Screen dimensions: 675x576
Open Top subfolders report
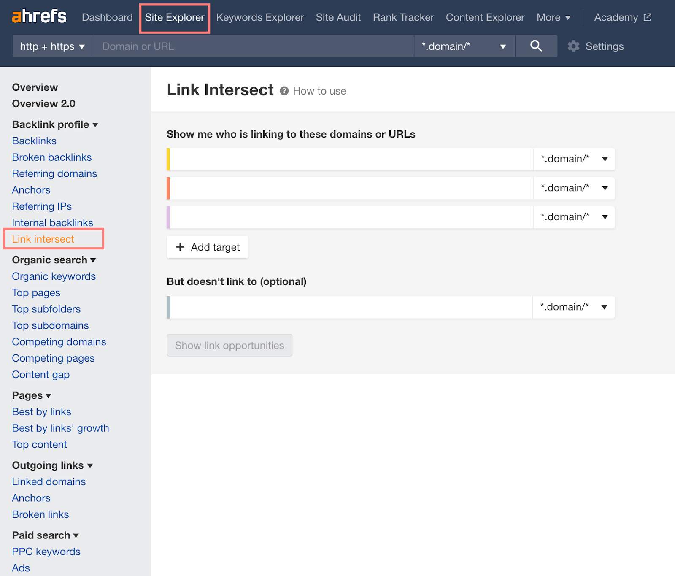click(46, 309)
